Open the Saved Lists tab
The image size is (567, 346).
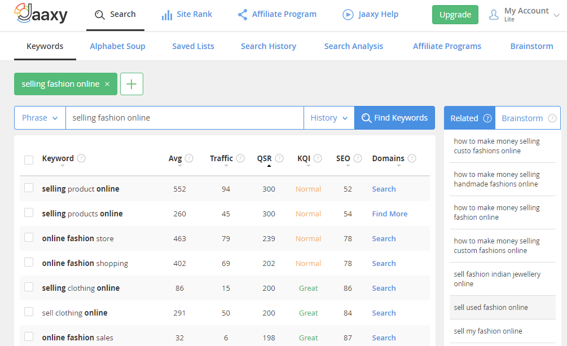point(193,46)
